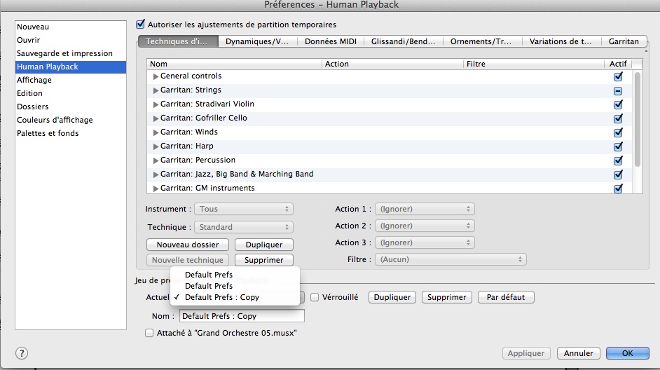Open the Garritan tab
The image size is (660, 370).
(624, 41)
